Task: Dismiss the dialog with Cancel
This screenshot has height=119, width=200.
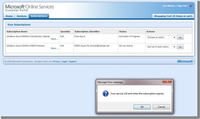Action: pyautogui.click(x=161, y=107)
